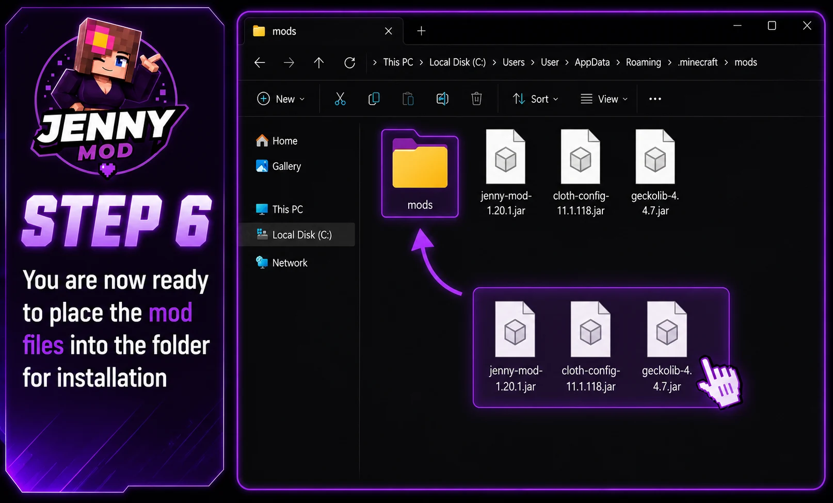833x503 pixels.
Task: Go up one folder level with the Up arrow
Action: click(319, 62)
